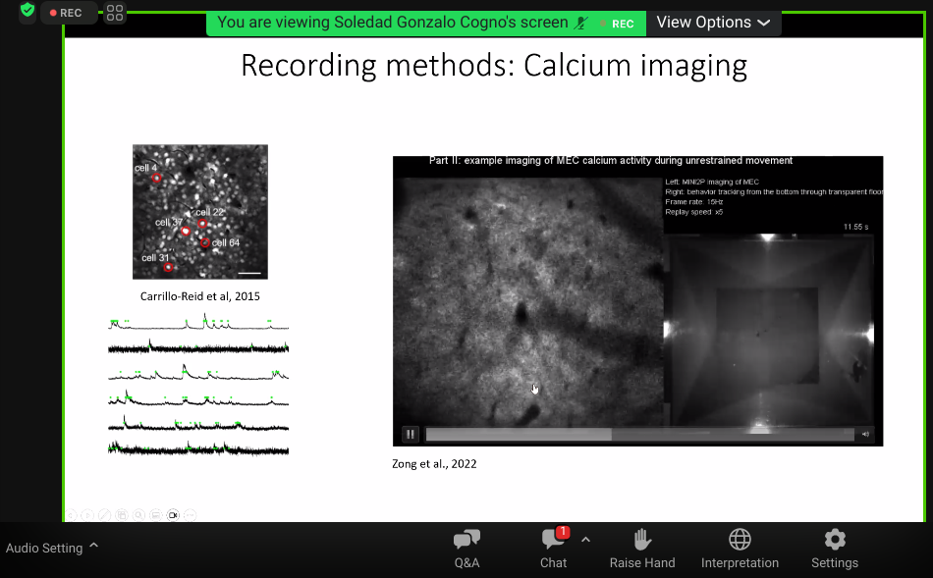This screenshot has height=578, width=933.
Task: Click the green encryption shield icon
Action: point(27,12)
